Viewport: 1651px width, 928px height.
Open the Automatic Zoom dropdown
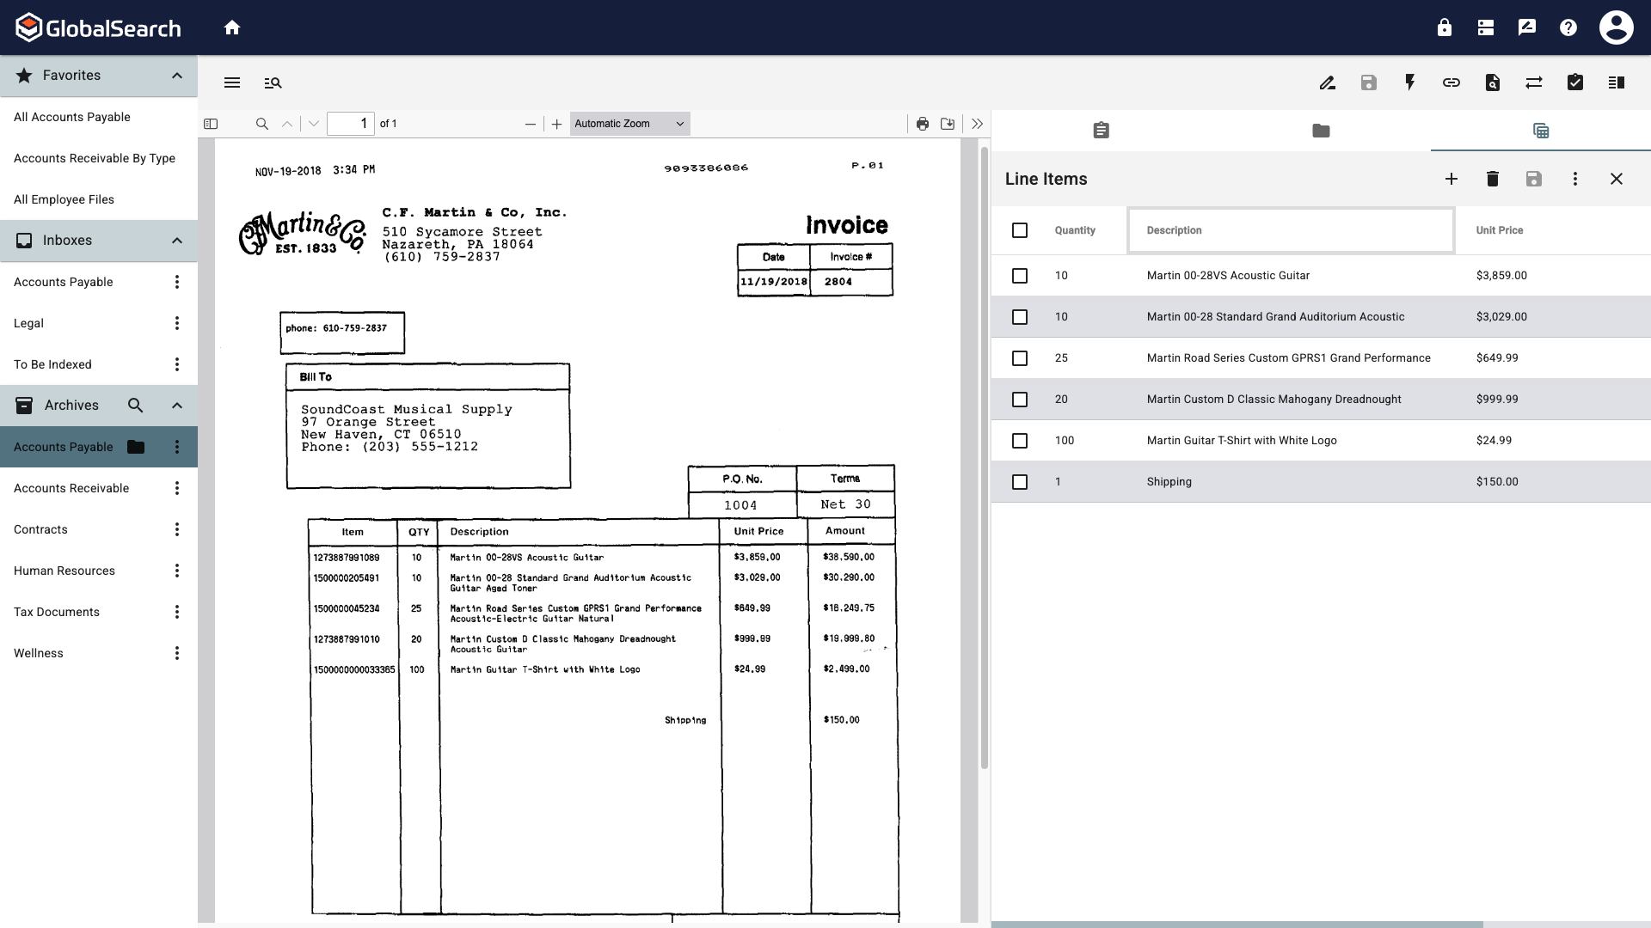click(x=629, y=124)
